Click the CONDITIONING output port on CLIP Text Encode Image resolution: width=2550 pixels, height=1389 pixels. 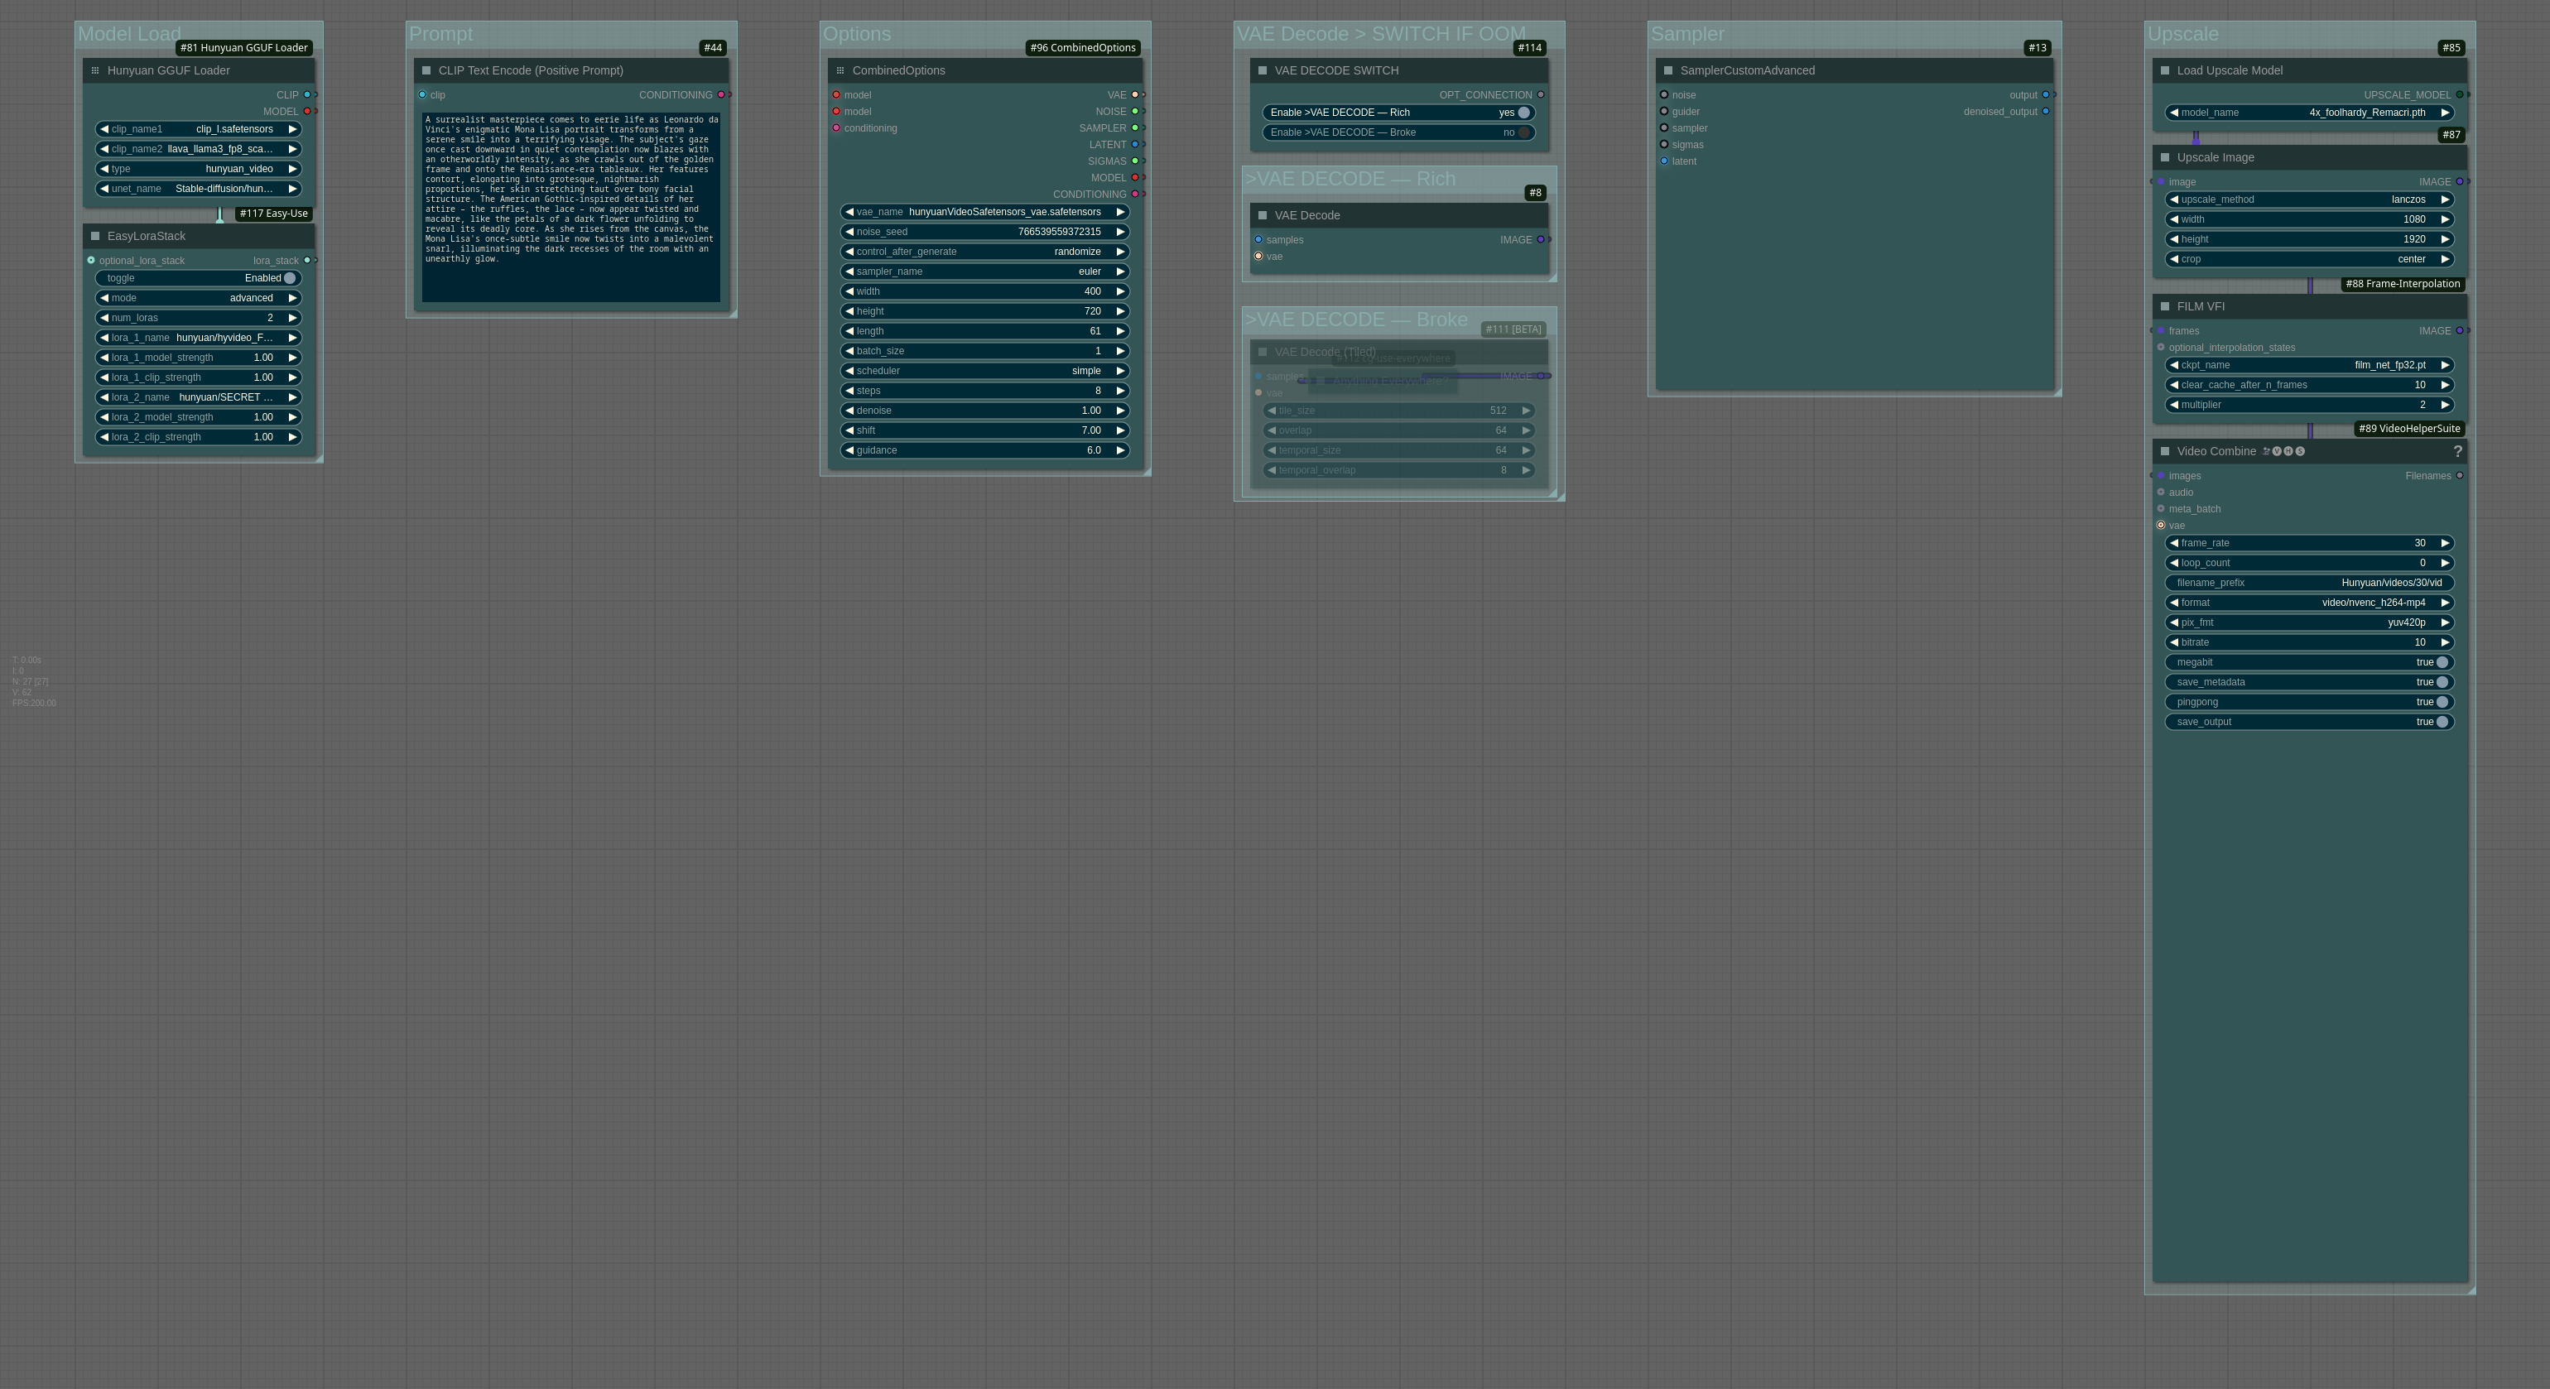coord(722,95)
